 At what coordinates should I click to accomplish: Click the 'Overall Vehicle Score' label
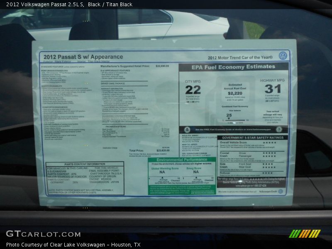233,142
